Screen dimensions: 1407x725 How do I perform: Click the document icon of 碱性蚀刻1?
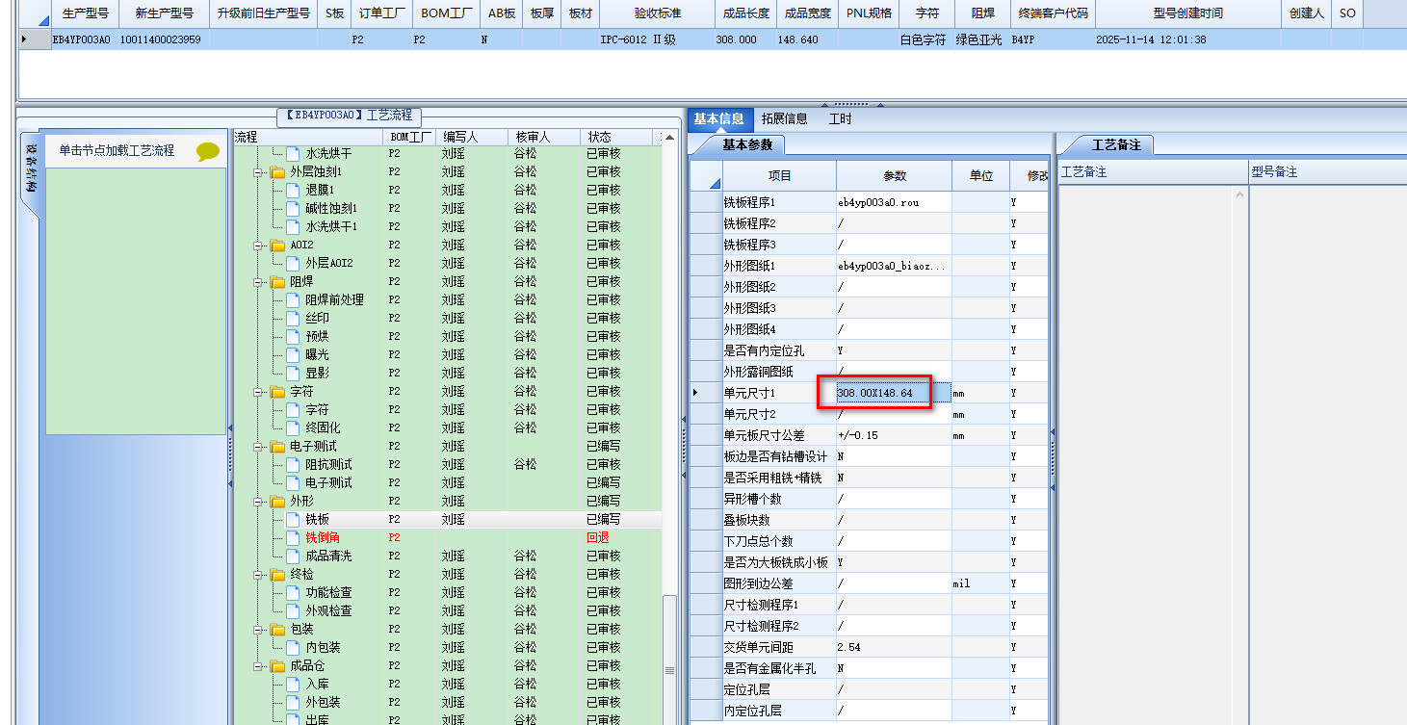point(293,209)
